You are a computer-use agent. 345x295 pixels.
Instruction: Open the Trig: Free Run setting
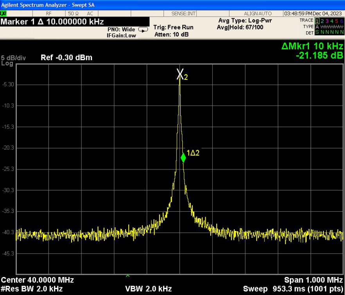click(x=173, y=27)
